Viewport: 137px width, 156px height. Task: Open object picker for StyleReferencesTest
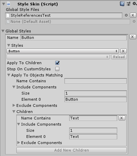[x=126, y=15]
